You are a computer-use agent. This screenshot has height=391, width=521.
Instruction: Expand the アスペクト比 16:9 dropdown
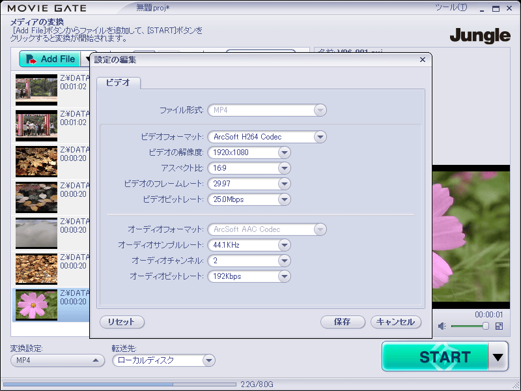[249, 168]
